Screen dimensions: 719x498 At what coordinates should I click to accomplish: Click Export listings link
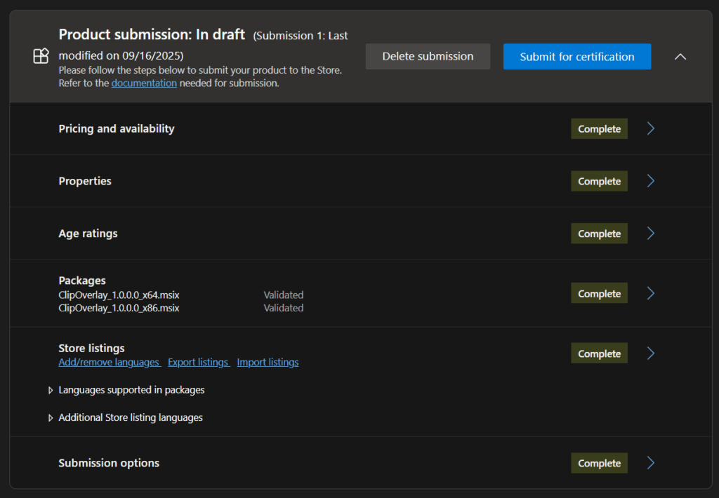(x=198, y=362)
